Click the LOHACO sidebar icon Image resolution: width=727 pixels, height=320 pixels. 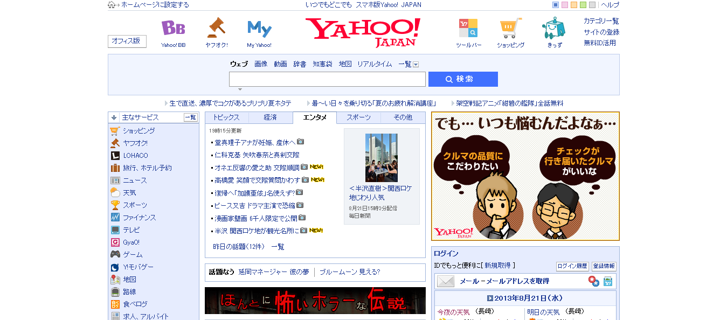[115, 156]
